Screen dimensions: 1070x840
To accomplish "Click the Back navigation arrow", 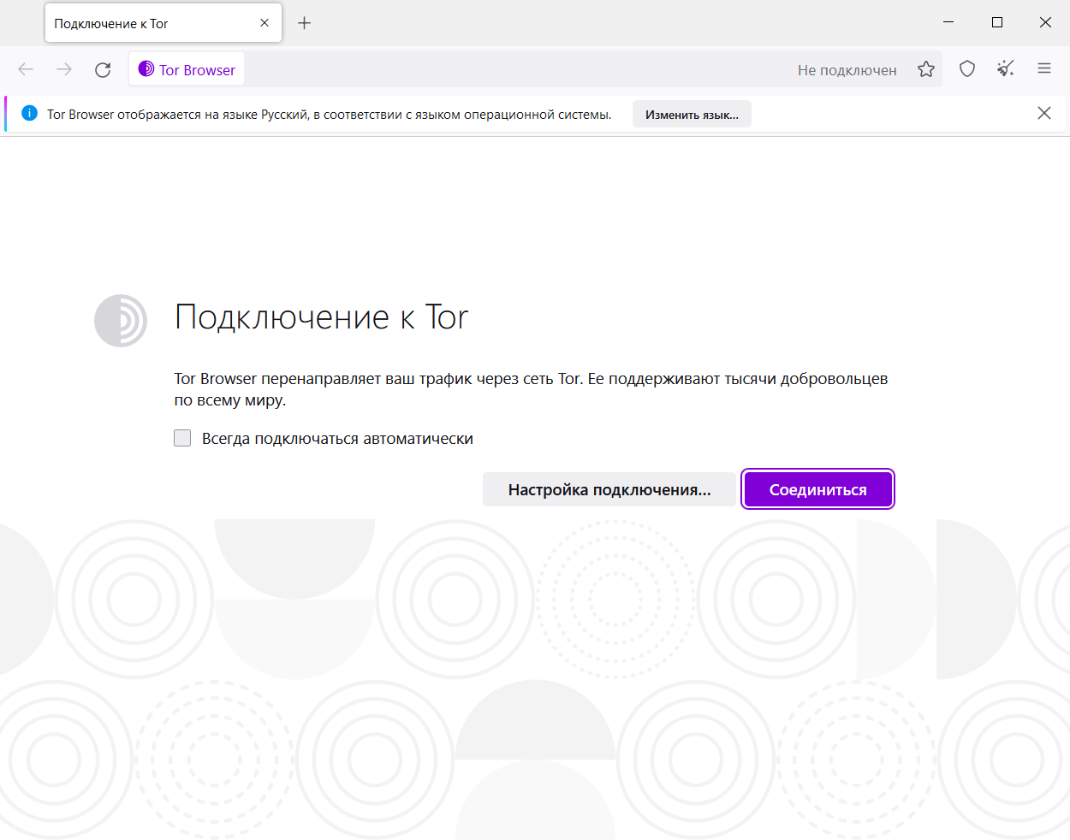I will [x=26, y=69].
